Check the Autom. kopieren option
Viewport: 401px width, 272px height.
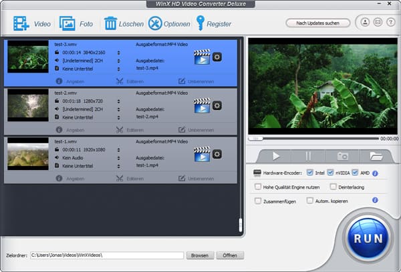pyautogui.click(x=309, y=201)
